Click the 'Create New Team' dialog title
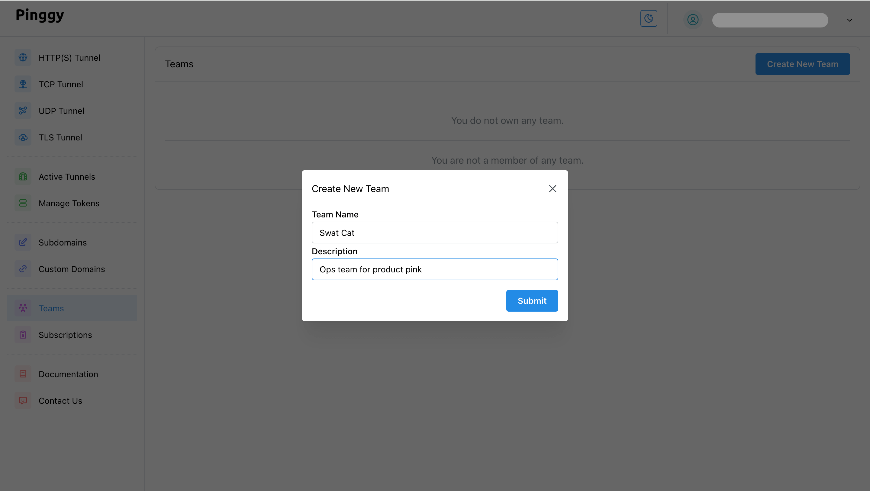The width and height of the screenshot is (870, 491). click(350, 189)
